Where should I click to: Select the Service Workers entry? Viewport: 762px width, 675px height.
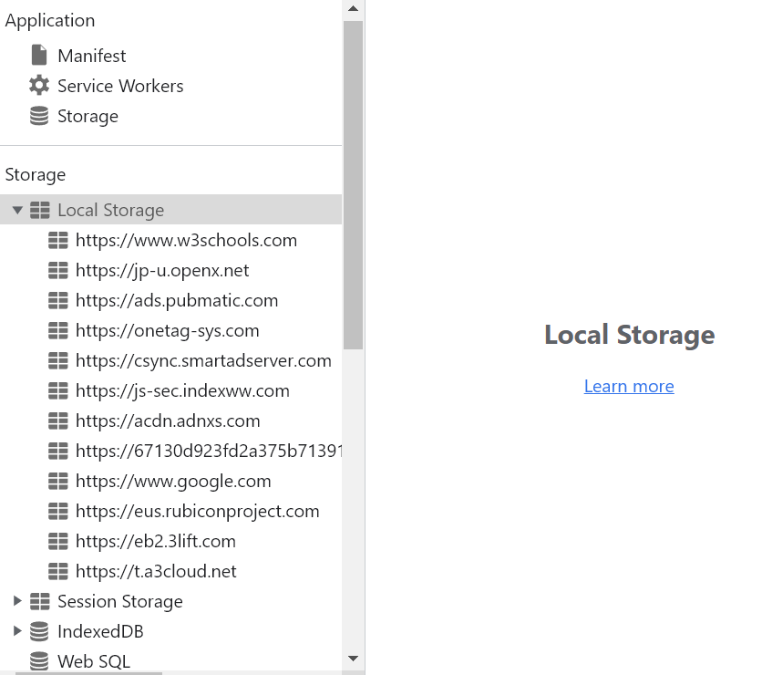(120, 86)
